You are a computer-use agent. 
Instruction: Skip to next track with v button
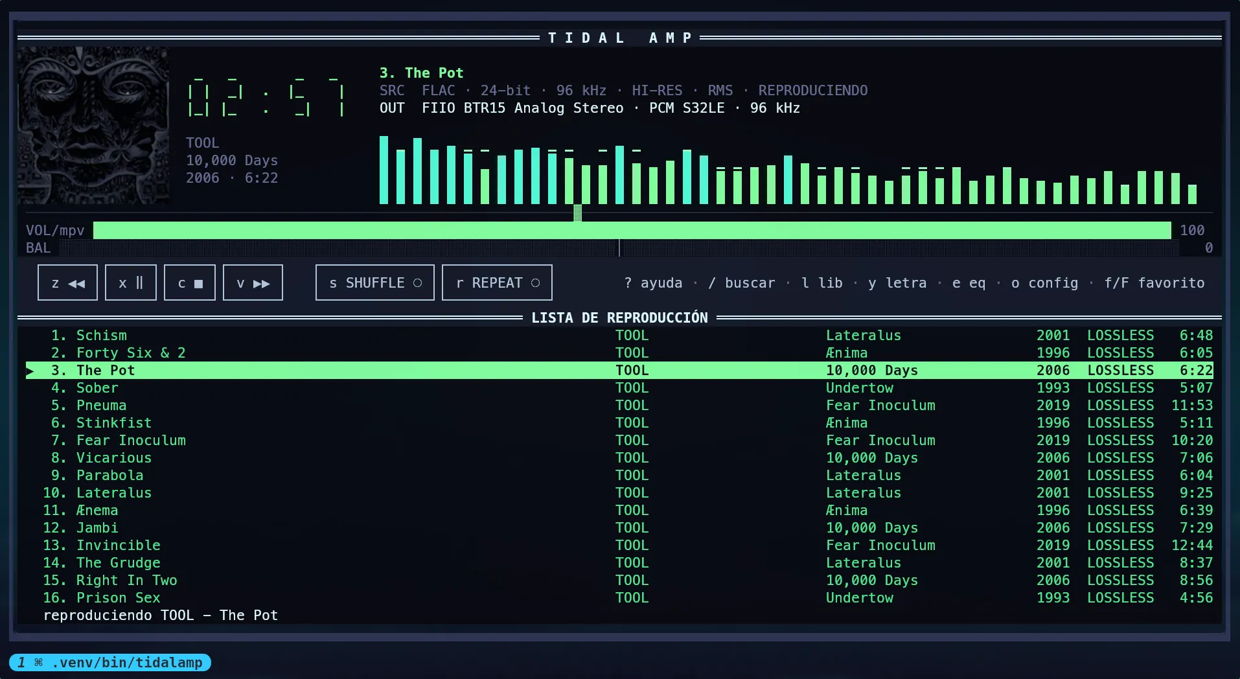[253, 282]
